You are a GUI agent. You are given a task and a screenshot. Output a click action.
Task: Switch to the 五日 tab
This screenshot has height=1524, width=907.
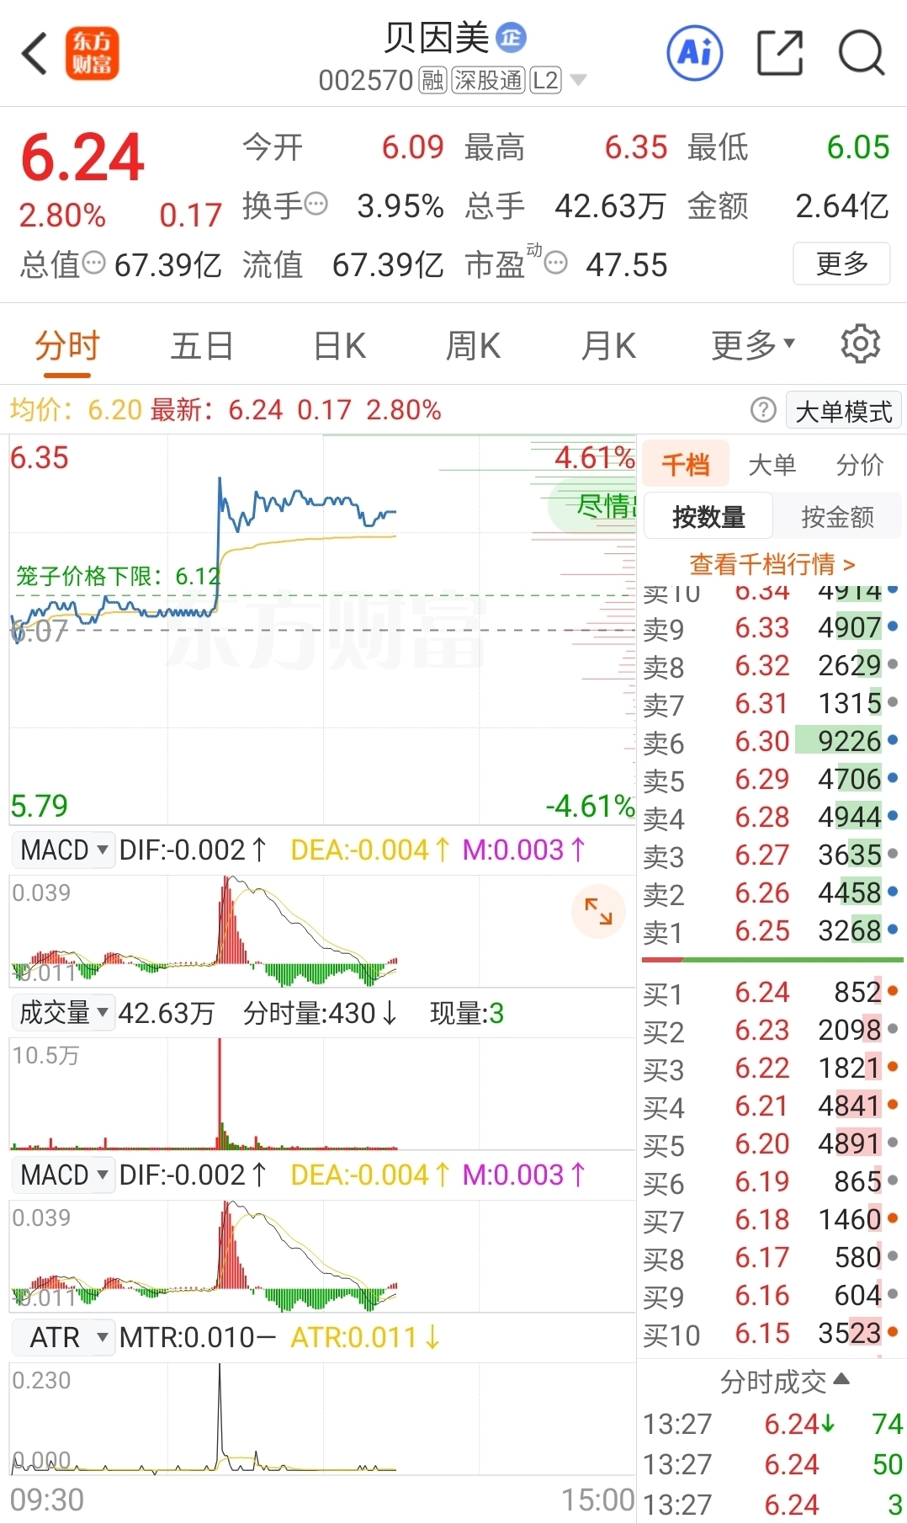pos(202,345)
